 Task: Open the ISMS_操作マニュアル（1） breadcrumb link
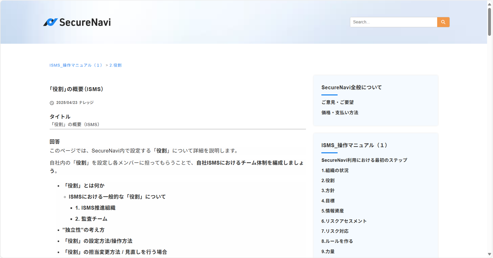(x=76, y=65)
